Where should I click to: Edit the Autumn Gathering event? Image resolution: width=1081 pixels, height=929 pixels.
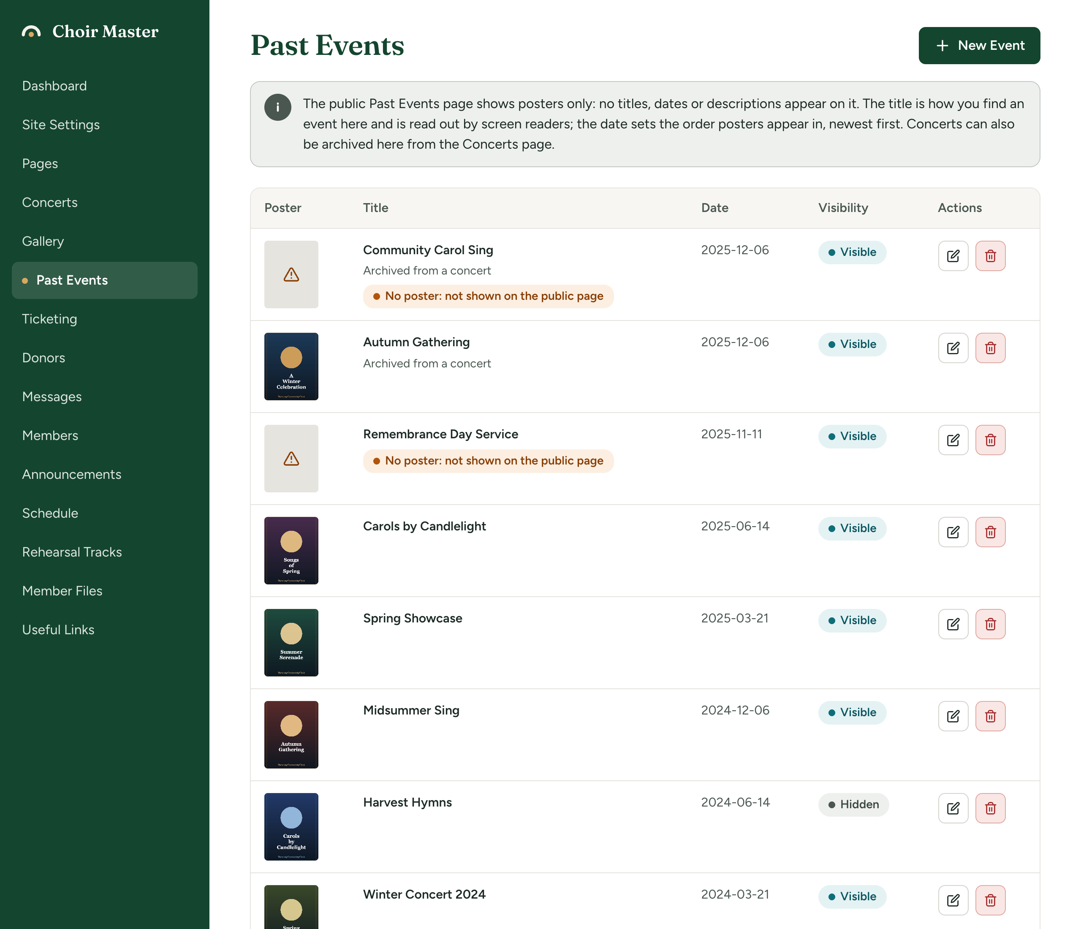953,348
